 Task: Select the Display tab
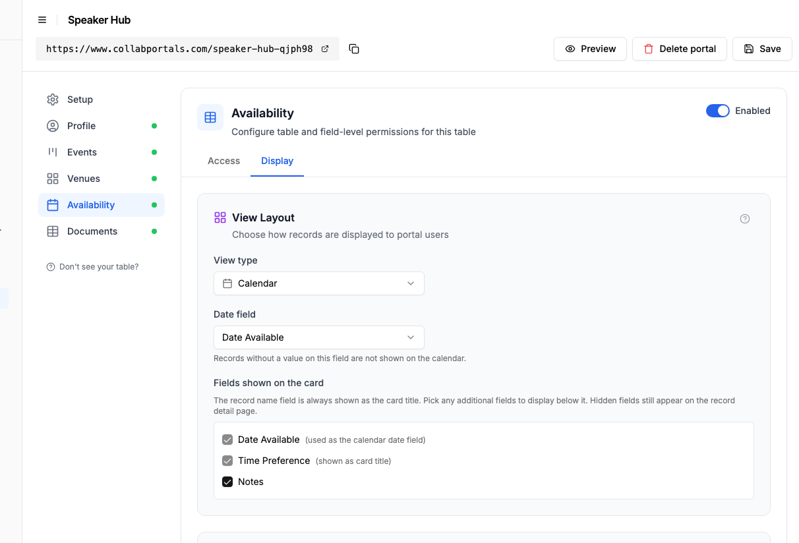(277, 161)
